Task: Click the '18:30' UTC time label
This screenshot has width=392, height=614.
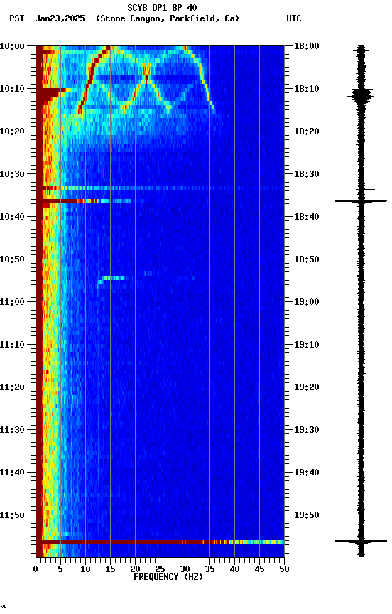Action: pos(306,174)
